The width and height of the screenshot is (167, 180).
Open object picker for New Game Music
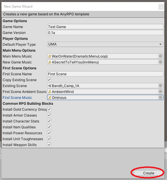pyautogui.click(x=161, y=62)
